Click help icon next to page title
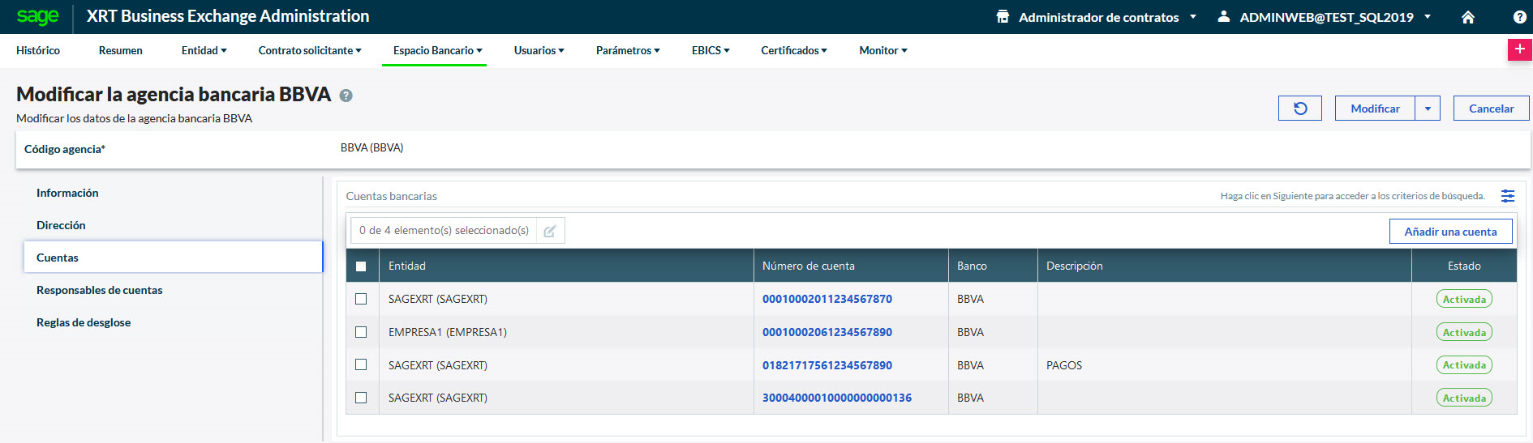This screenshot has height=443, width=1533. 346,96
